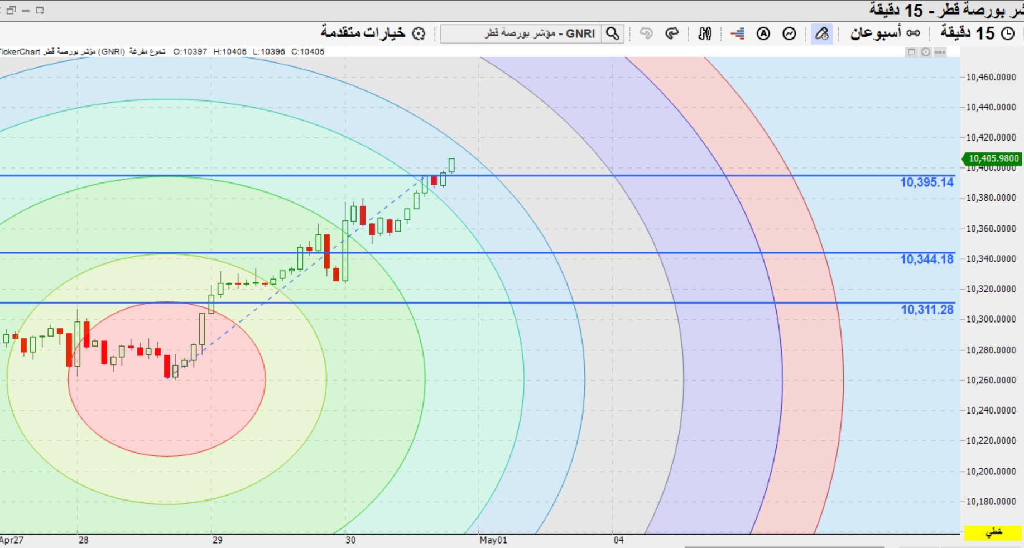Click the GNRI chart legend title

click(x=83, y=51)
